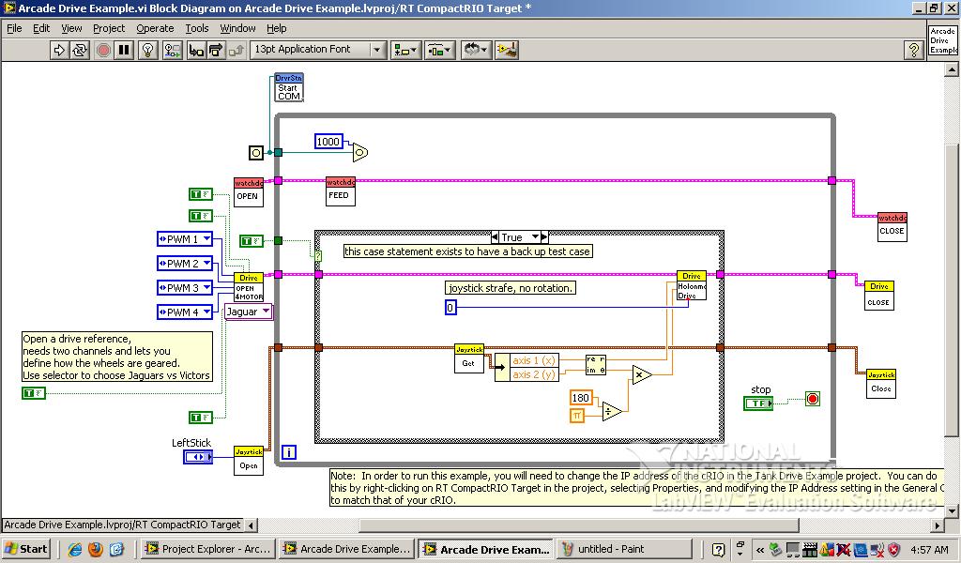Open the View menu

click(x=71, y=28)
